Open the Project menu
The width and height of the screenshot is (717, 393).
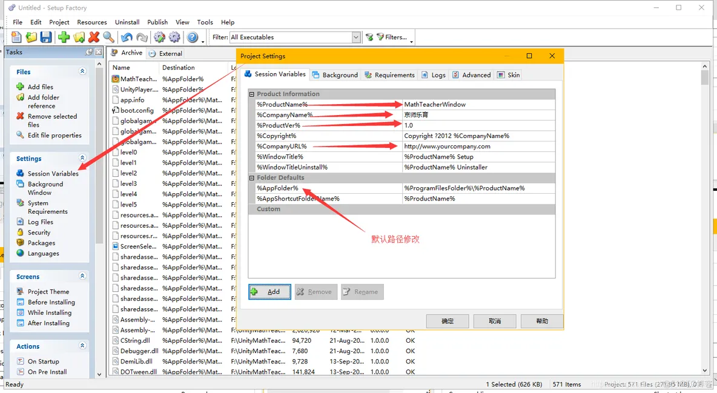[x=59, y=22]
